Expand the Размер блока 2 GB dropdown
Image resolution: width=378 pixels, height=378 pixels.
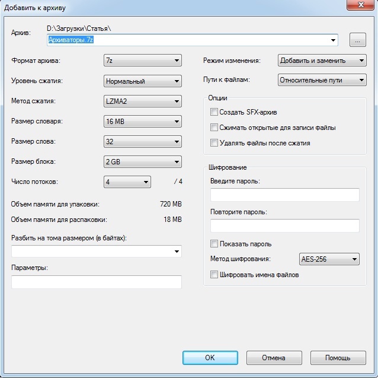(142, 162)
